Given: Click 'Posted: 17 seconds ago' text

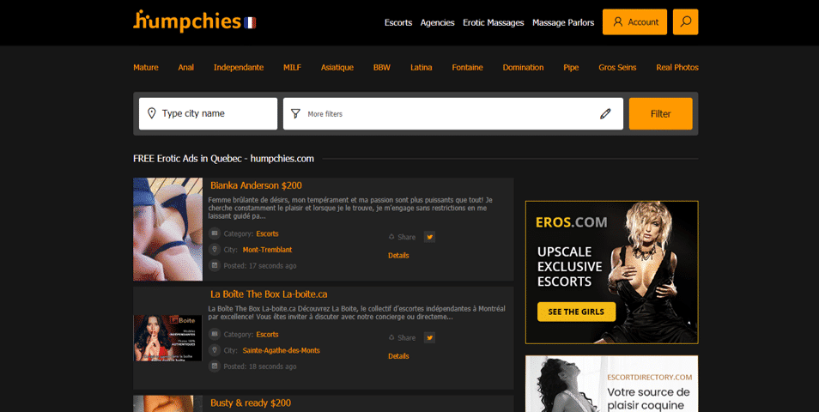Looking at the screenshot, I should [260, 266].
